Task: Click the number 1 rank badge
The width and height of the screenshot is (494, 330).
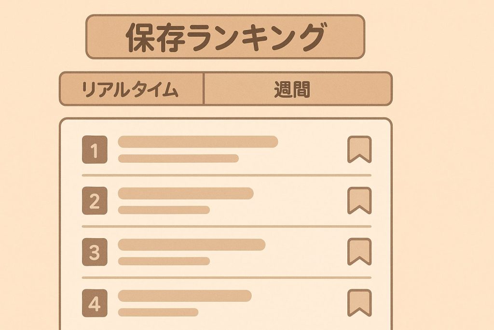Action: pos(95,150)
